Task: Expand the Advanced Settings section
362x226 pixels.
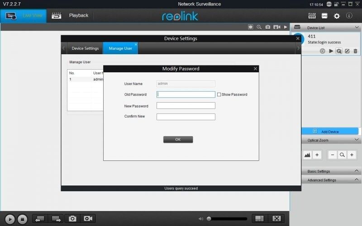Action: 357,180
